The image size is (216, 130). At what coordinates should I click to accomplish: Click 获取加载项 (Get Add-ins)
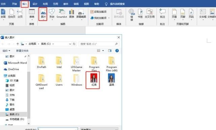[x=99, y=12]
